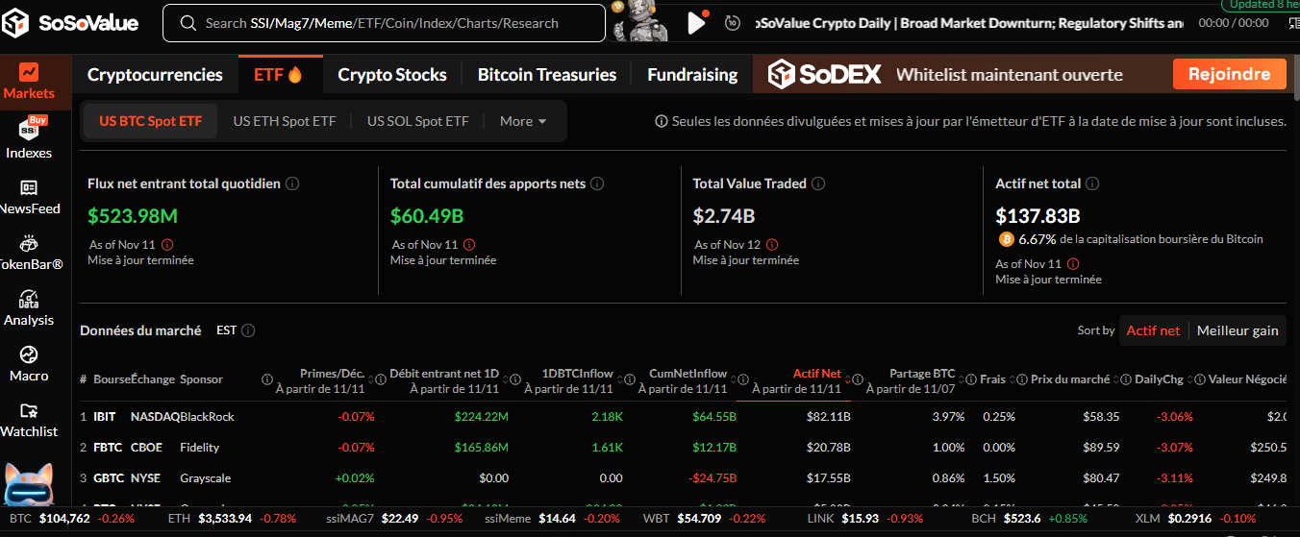1300x537 pixels.
Task: Open the Indexes section in the sidebar
Action: pyautogui.click(x=29, y=137)
